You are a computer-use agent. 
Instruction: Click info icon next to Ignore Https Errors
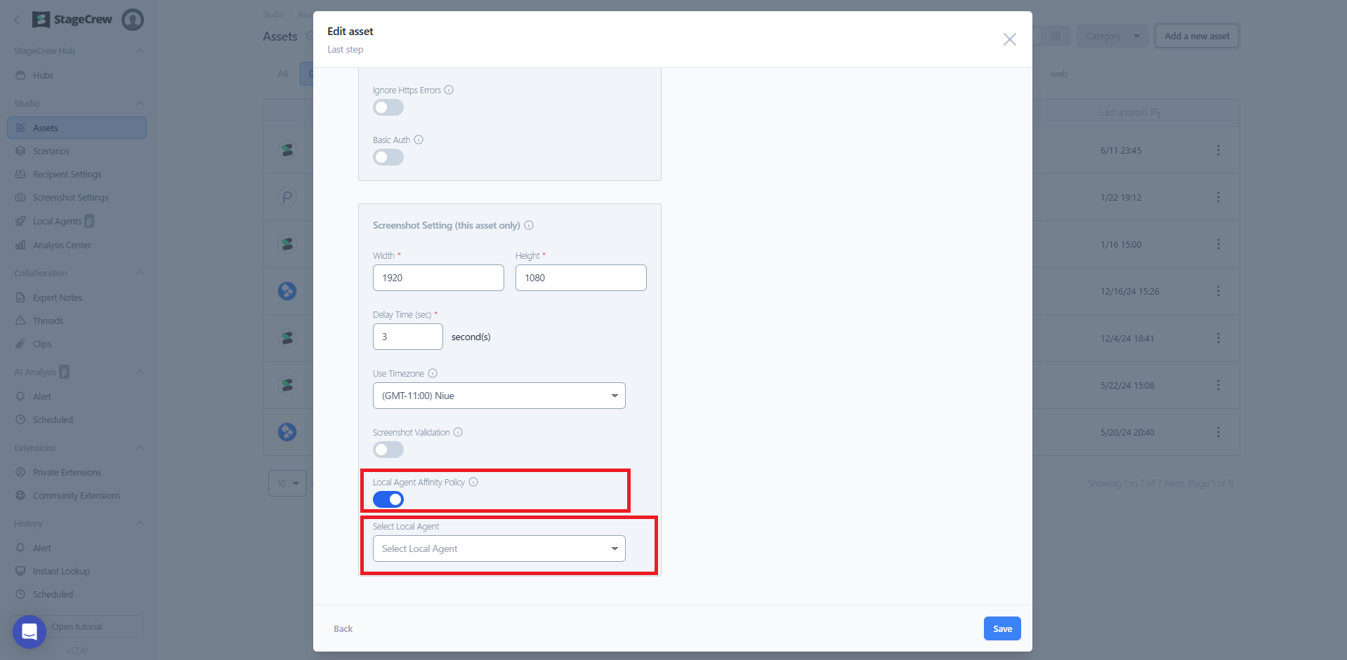pyautogui.click(x=449, y=90)
